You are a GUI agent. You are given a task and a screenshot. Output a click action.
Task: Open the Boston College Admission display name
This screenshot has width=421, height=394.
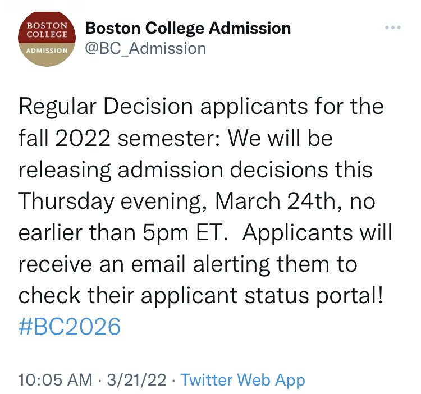pyautogui.click(x=187, y=28)
